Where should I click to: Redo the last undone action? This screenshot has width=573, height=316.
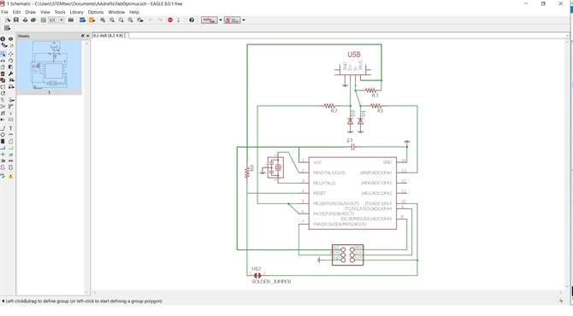pos(160,20)
